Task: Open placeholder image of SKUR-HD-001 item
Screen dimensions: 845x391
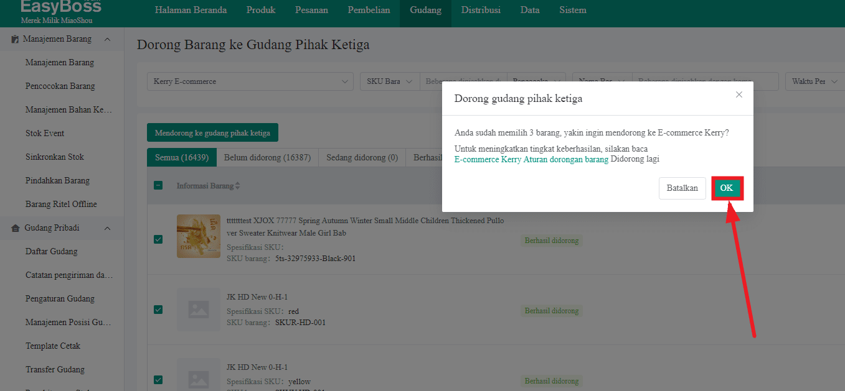Action: pyautogui.click(x=198, y=309)
